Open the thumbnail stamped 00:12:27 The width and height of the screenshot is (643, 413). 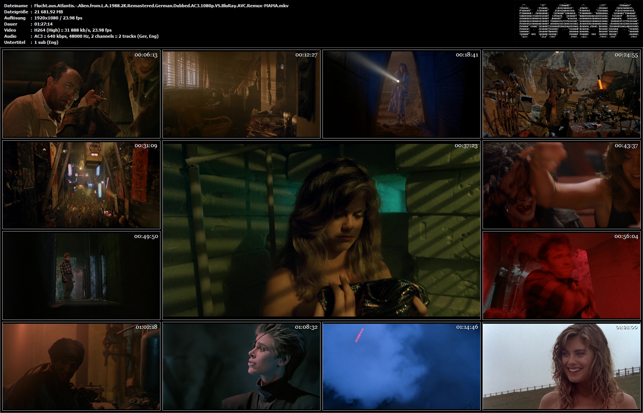[241, 94]
